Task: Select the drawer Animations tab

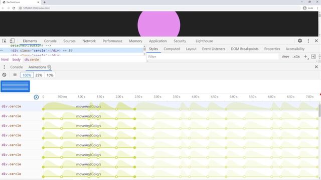Action: tap(37, 67)
